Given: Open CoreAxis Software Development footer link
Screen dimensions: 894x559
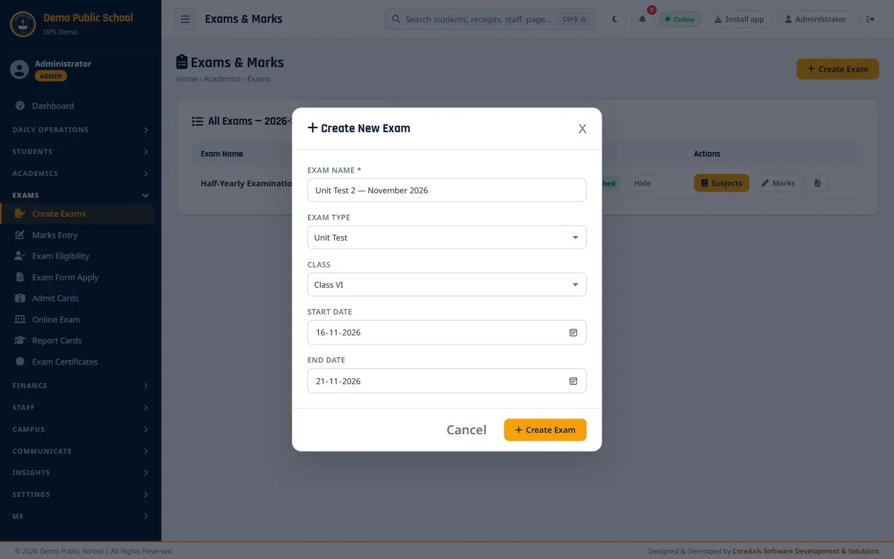Looking at the screenshot, I should point(806,551).
